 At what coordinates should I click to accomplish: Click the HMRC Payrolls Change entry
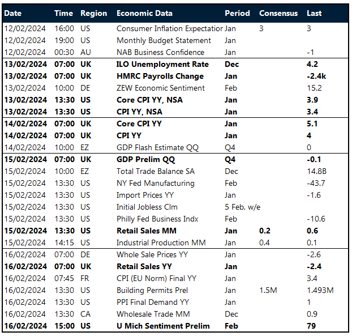click(160, 76)
